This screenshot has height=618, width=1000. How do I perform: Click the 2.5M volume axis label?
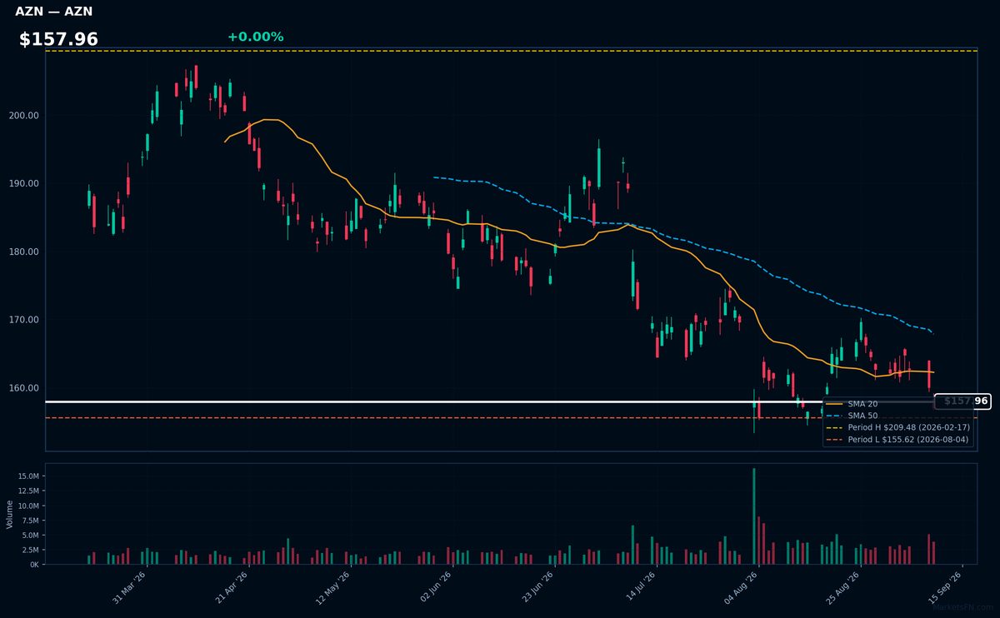pyautogui.click(x=31, y=551)
